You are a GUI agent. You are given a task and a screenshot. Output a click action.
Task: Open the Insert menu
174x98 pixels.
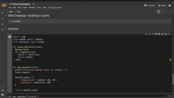[x=25, y=8]
